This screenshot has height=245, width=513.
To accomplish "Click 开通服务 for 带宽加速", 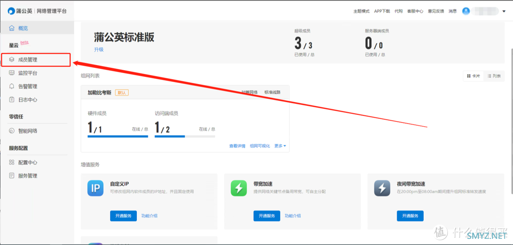I will point(266,216).
